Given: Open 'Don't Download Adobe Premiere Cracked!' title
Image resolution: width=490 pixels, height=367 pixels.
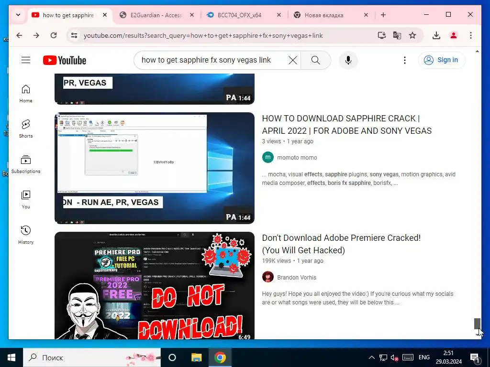Looking at the screenshot, I should click(x=341, y=244).
